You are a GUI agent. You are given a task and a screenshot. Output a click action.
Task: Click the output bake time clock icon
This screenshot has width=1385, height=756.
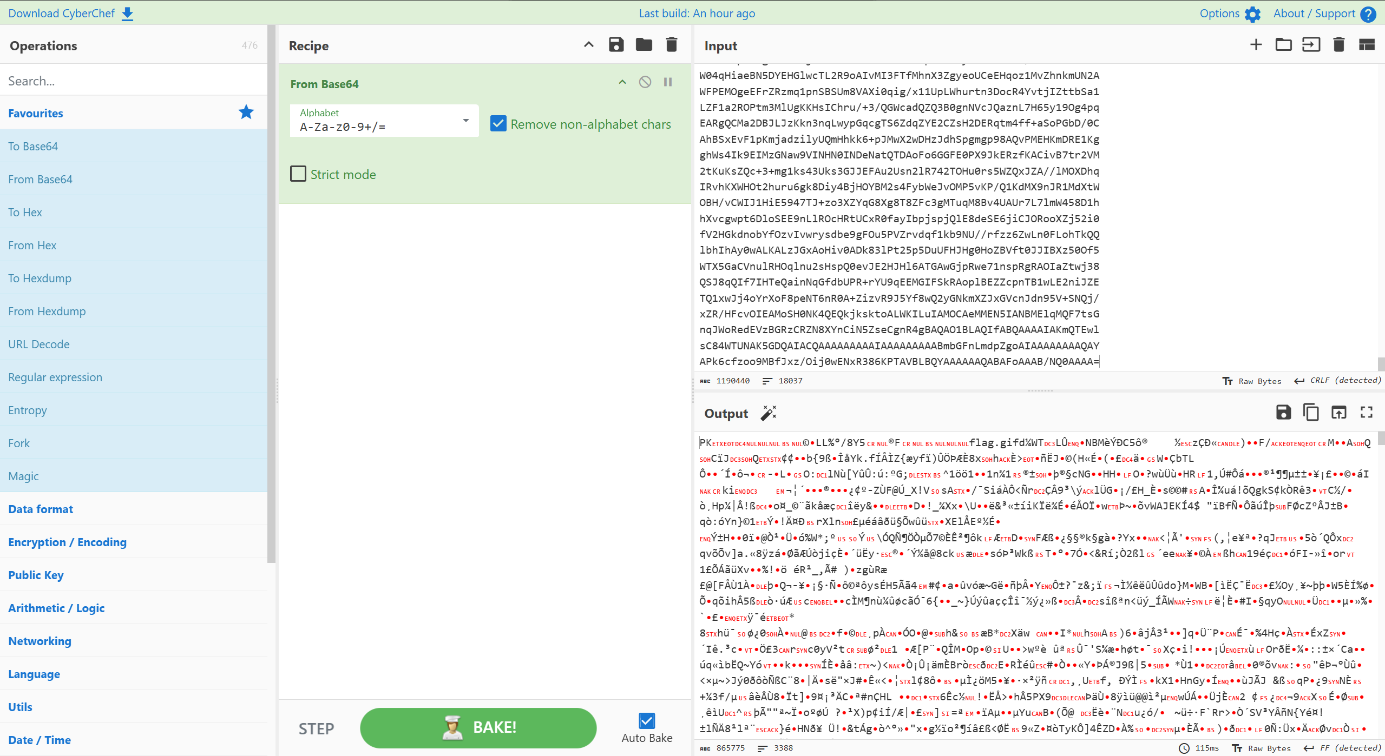[1184, 748]
